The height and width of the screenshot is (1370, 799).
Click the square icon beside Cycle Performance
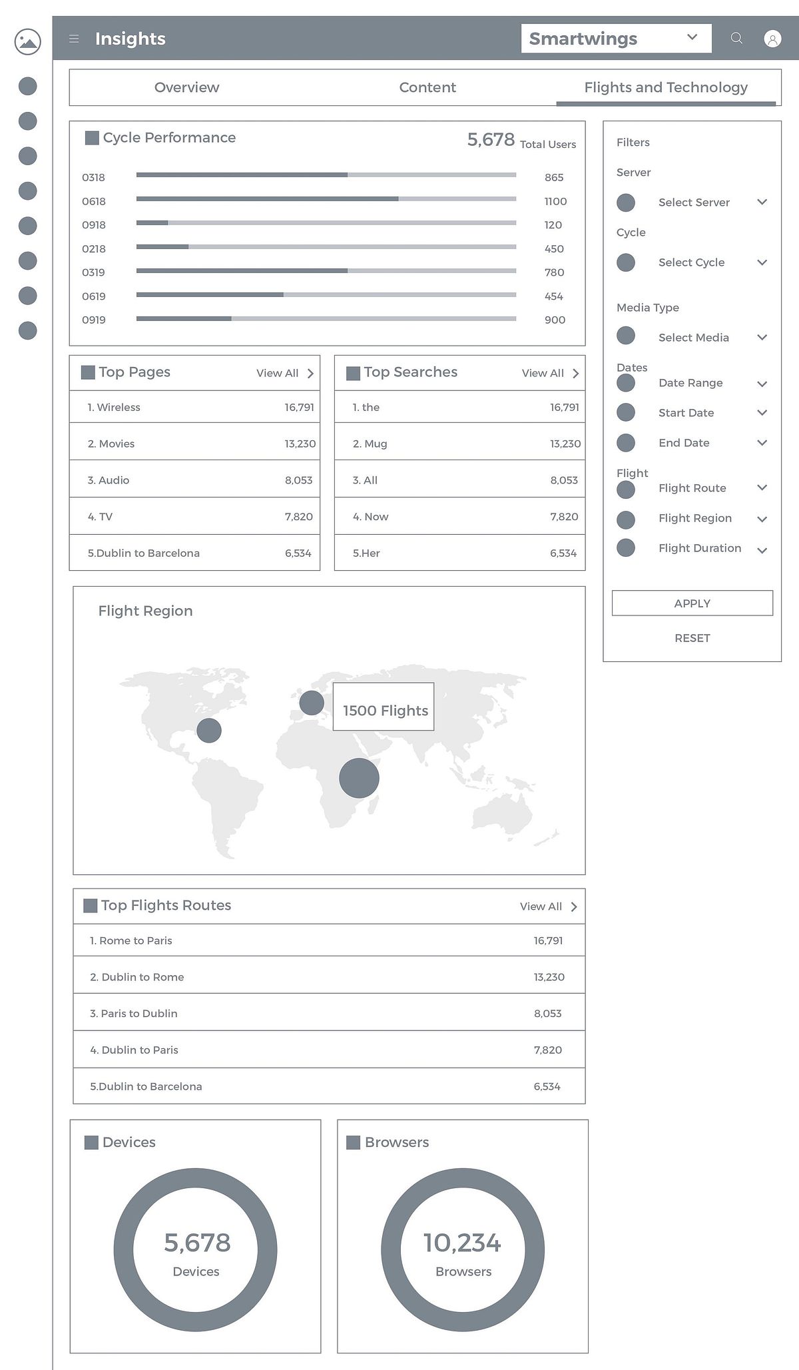click(x=92, y=138)
